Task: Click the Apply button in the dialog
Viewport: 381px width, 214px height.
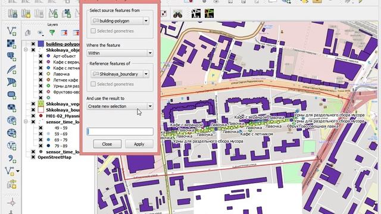Action: (x=139, y=144)
